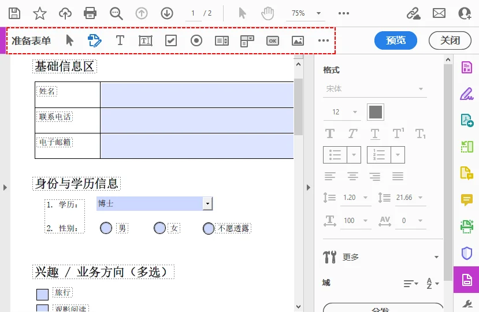Image resolution: width=479 pixels, height=312 pixels.
Task: Print the document
Action: pyautogui.click(x=90, y=13)
